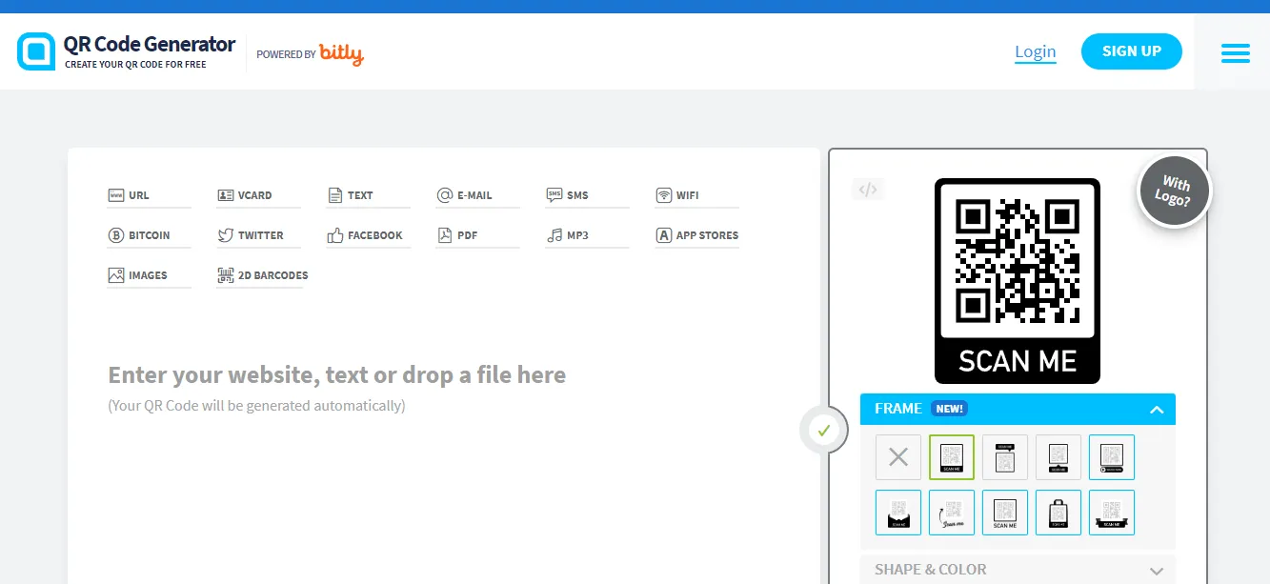Click the embed code icon above QR preview
This screenshot has width=1270, height=584.
tap(867, 190)
